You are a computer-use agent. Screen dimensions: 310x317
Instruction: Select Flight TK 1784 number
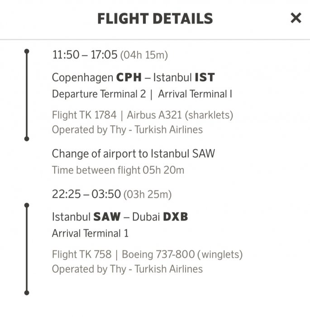(x=87, y=115)
